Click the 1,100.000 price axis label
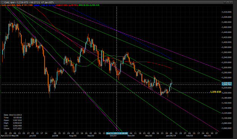 pos(227,118)
